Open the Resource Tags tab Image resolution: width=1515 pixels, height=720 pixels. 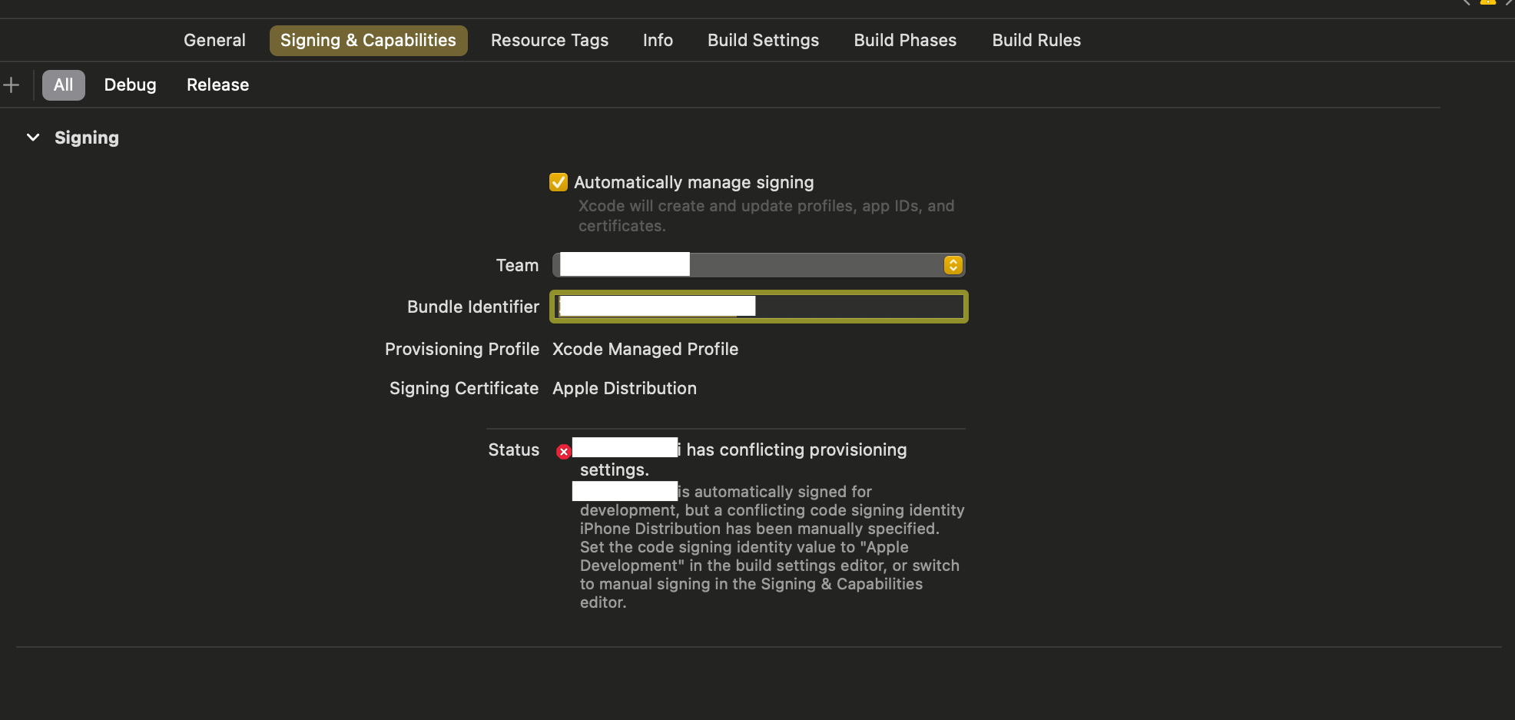[x=549, y=40]
